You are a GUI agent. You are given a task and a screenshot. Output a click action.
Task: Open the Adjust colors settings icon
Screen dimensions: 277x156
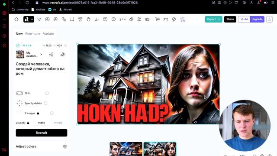[x=65, y=146]
